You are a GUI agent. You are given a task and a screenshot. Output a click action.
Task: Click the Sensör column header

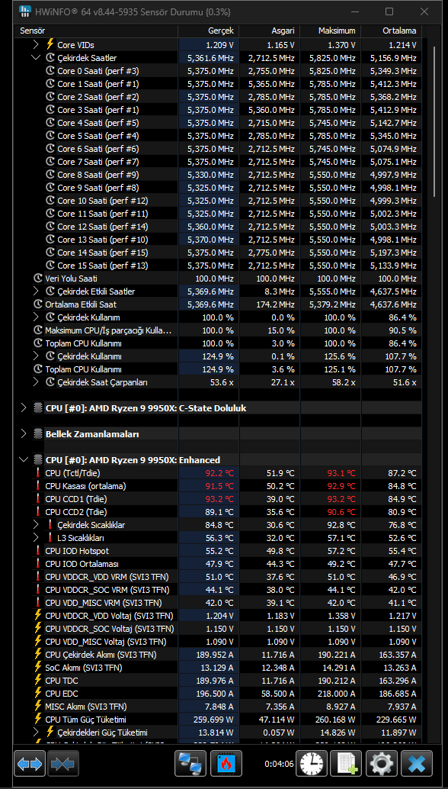[x=98, y=31]
